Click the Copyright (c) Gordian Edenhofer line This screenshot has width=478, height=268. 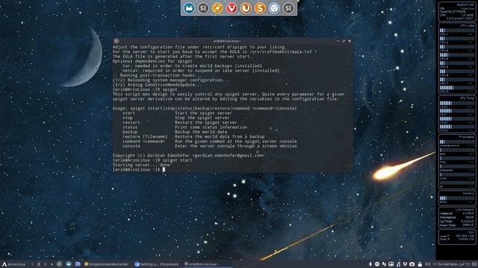188,156
